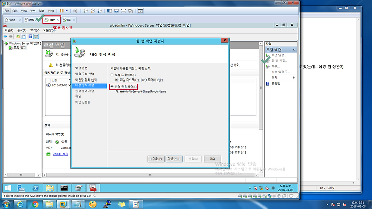Open the Paint icon on the host taskbar
Image resolution: width=372 pixels, height=209 pixels.
pos(93,204)
